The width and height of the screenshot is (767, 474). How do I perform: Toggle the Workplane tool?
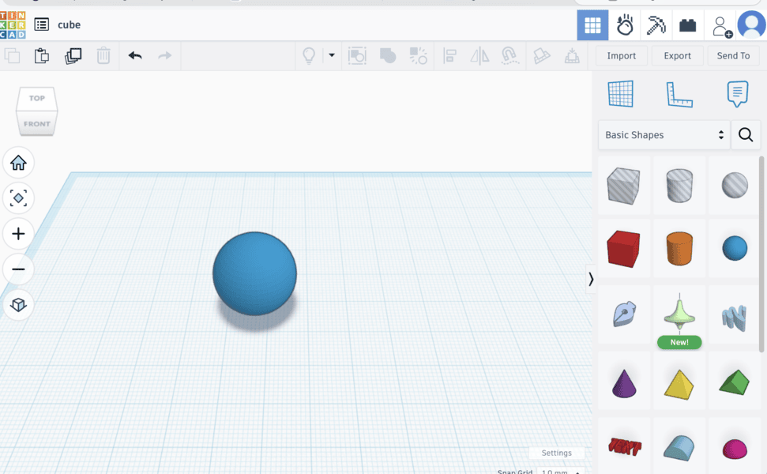(x=620, y=94)
